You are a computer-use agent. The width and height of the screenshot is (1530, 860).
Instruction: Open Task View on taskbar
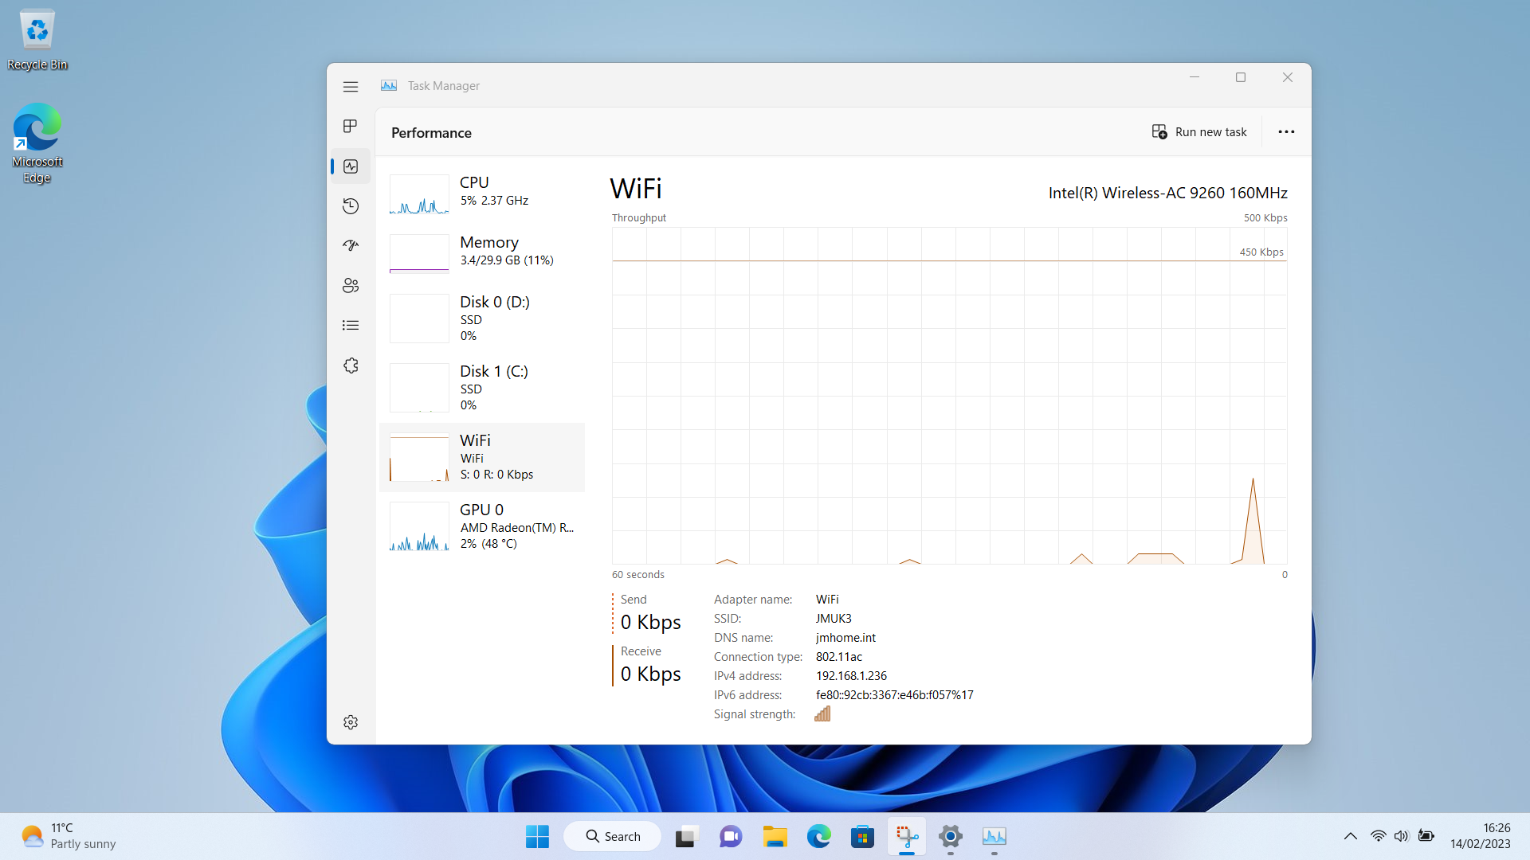coord(686,836)
